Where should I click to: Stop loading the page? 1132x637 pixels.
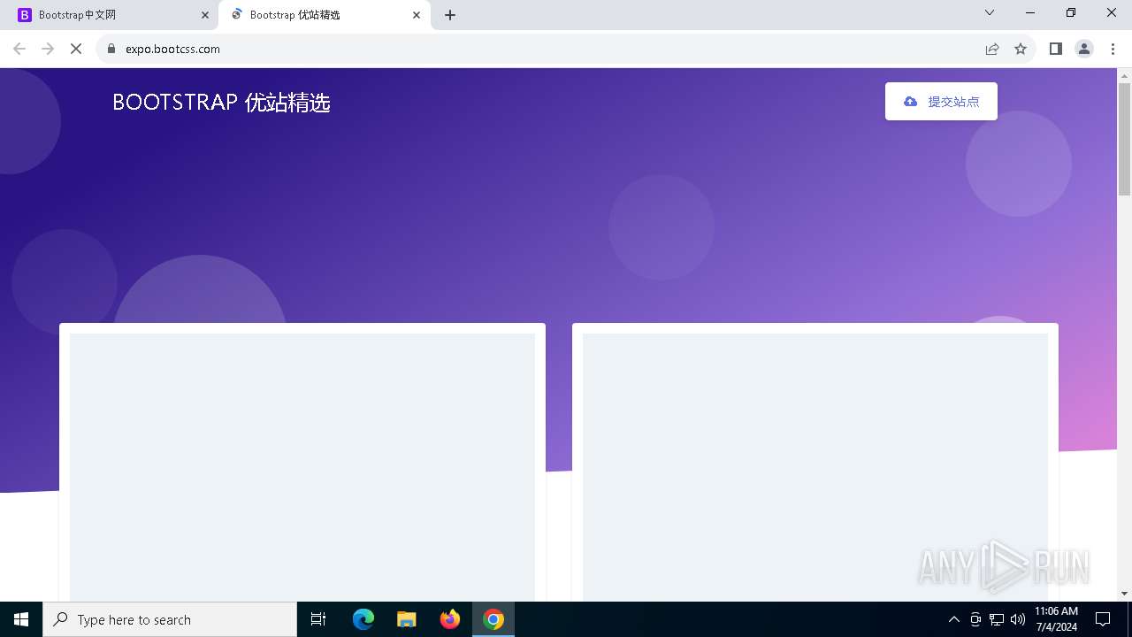76,49
